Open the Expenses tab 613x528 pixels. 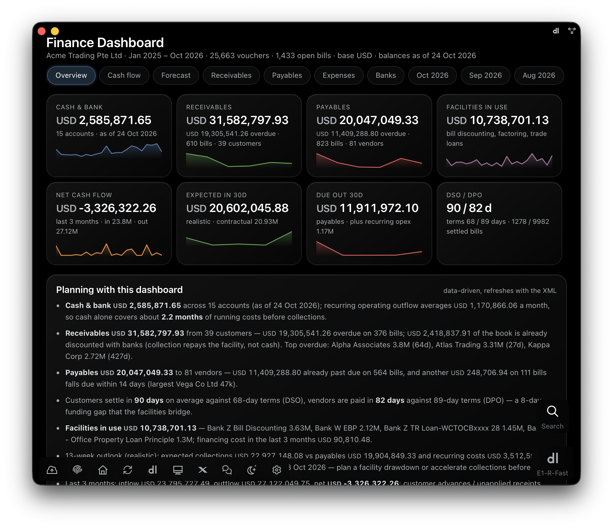[x=339, y=75]
